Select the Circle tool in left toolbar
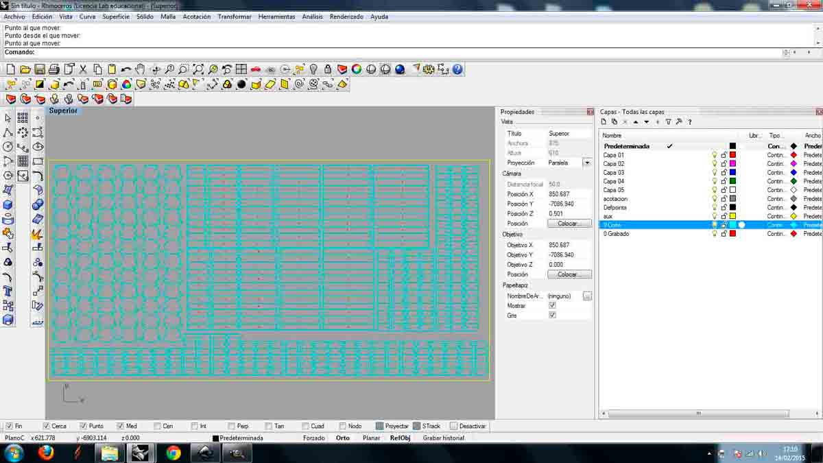823x463 pixels. [8, 147]
